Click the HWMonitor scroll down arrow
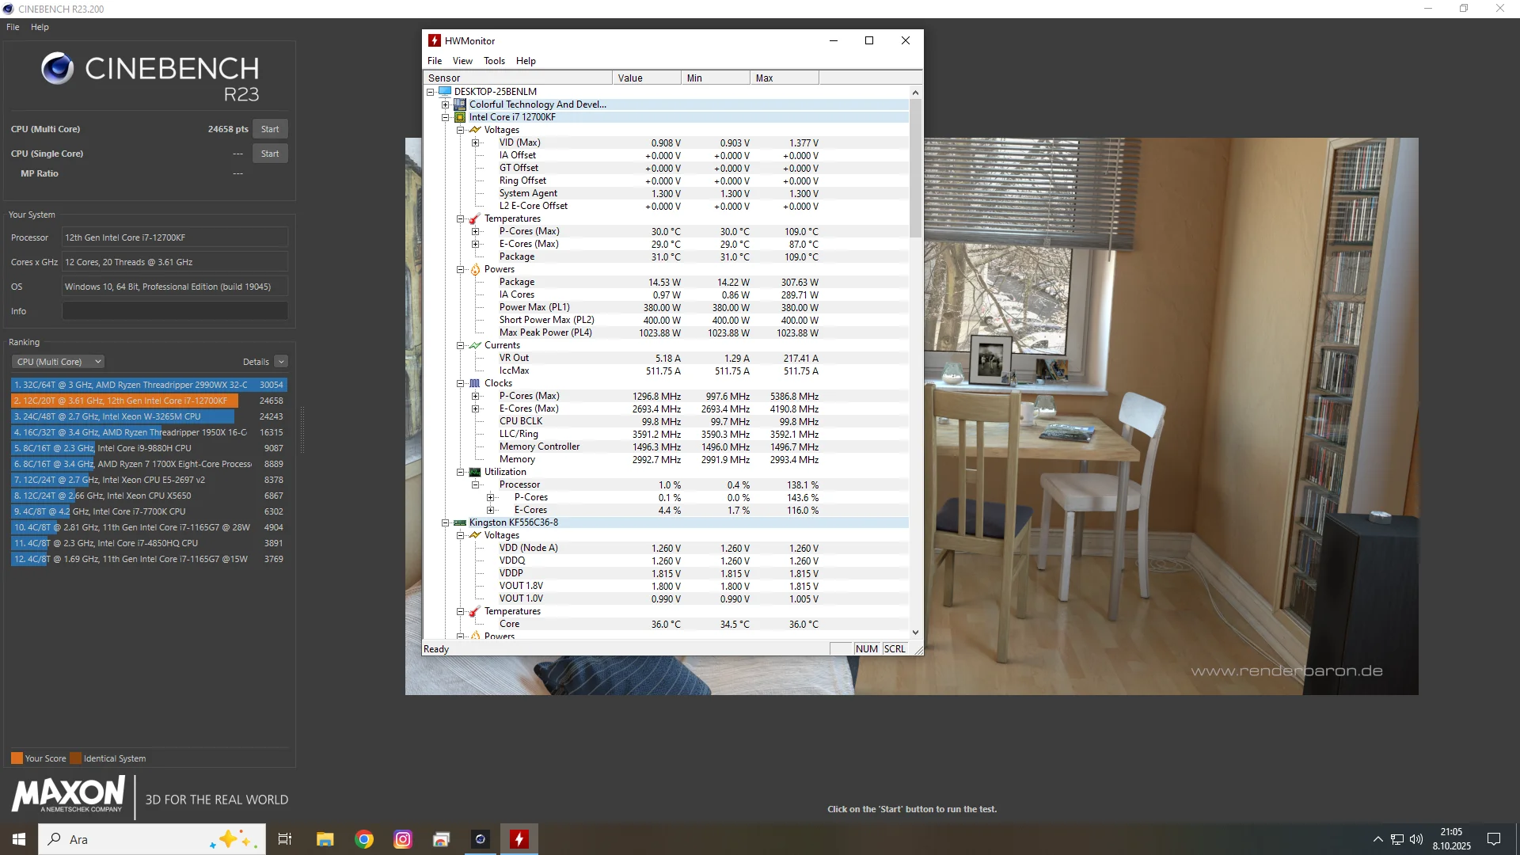The width and height of the screenshot is (1520, 855). (915, 633)
